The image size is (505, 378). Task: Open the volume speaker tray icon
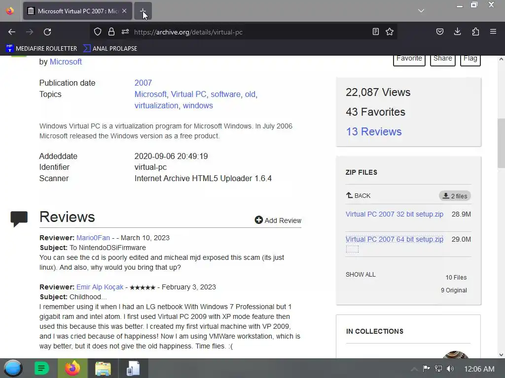pyautogui.click(x=450, y=368)
